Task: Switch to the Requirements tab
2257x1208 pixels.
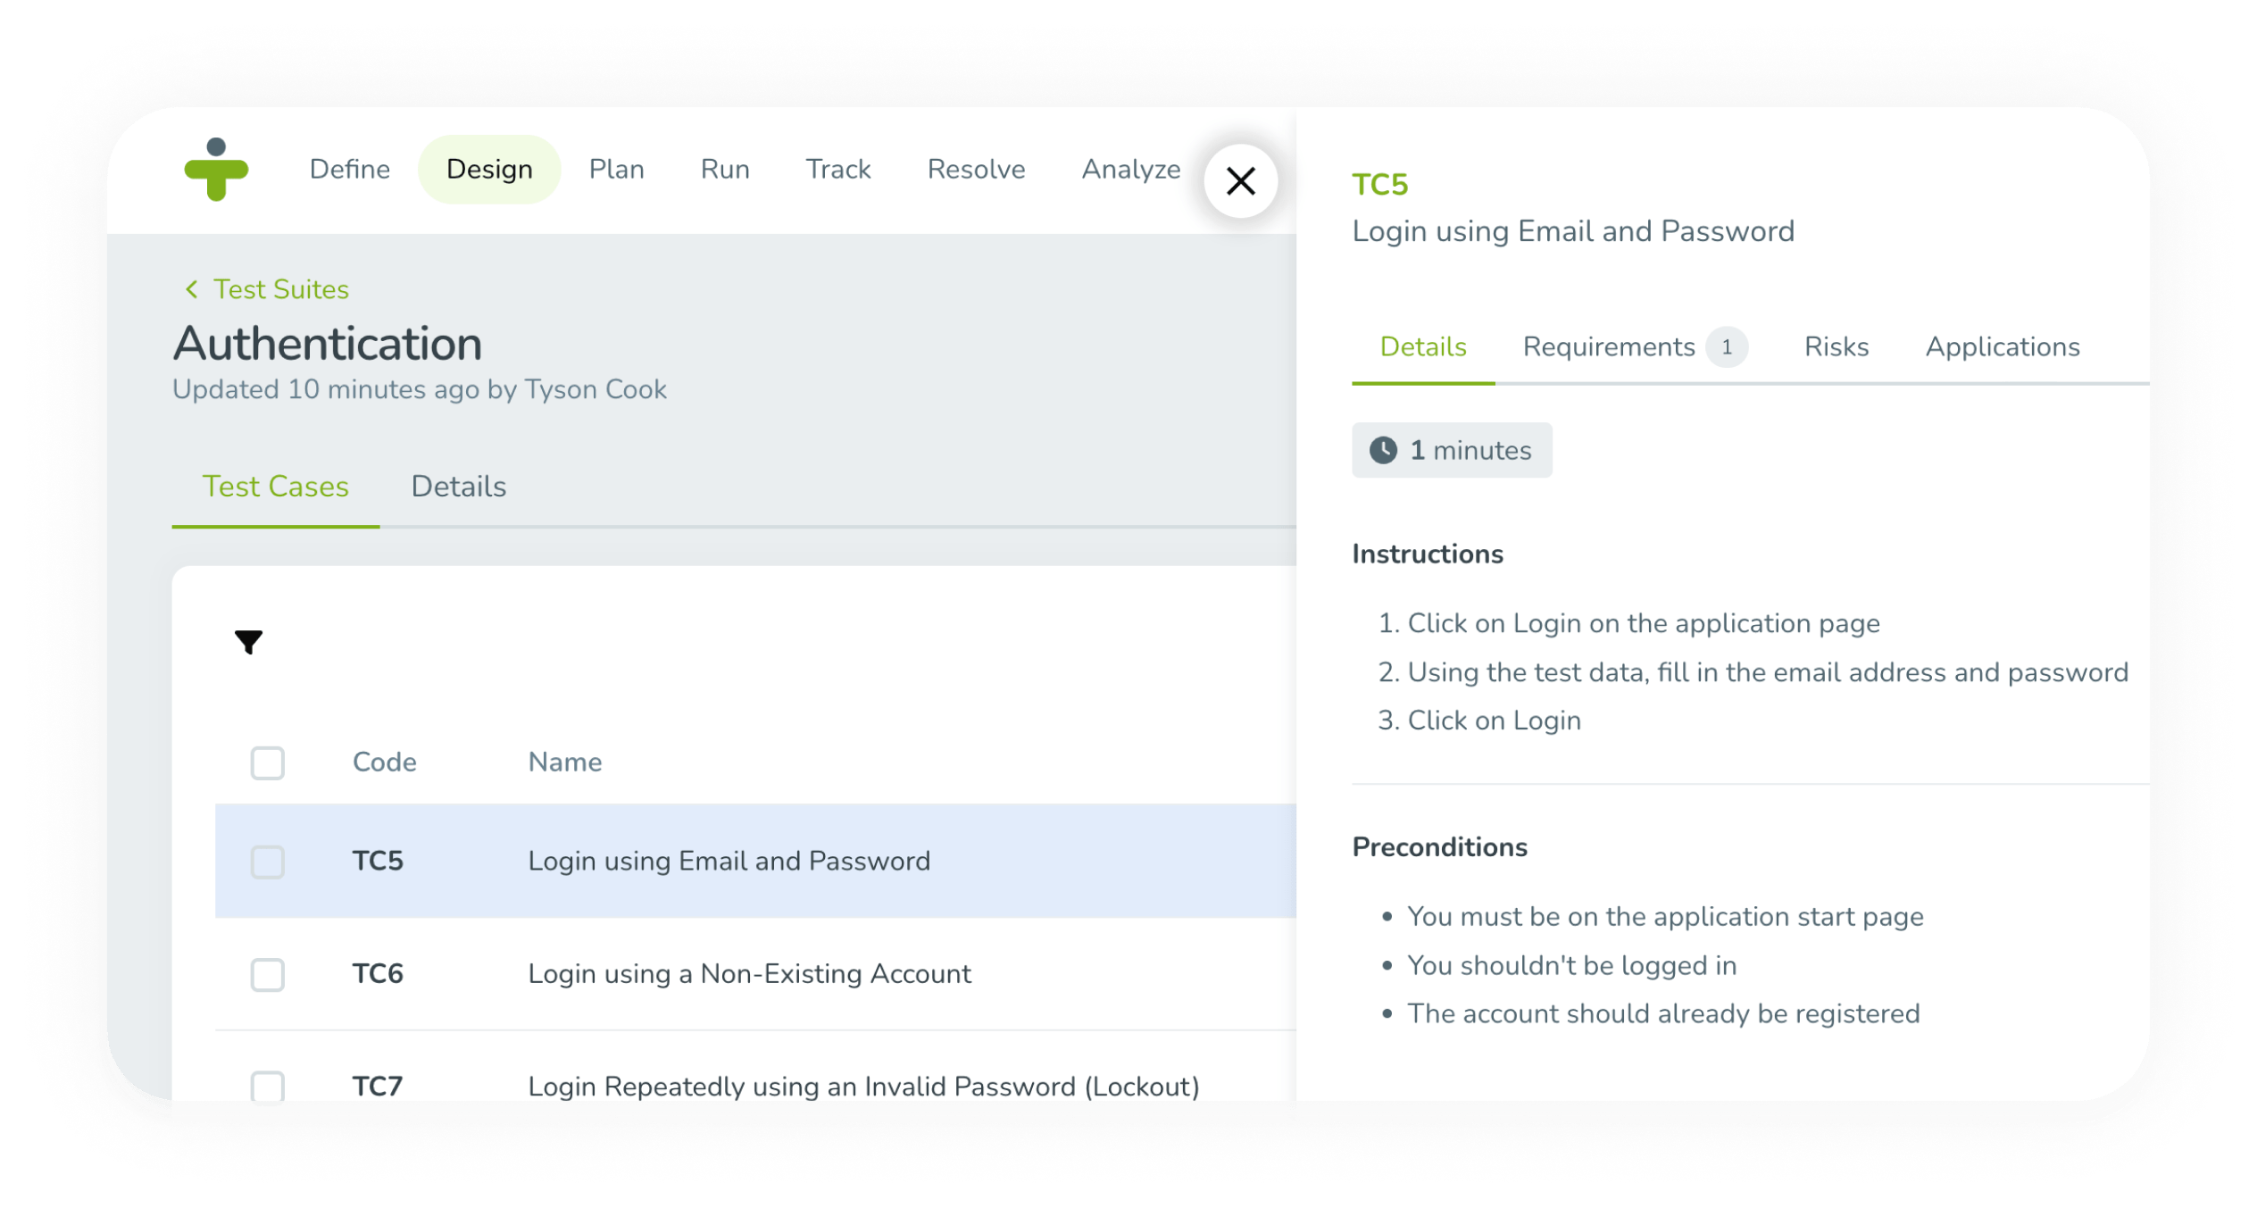Action: point(1611,347)
